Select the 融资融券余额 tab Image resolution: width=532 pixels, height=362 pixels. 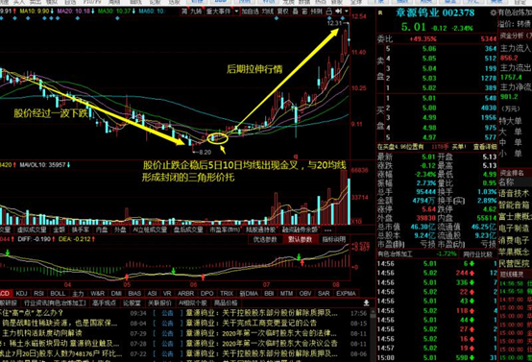pos(300,229)
